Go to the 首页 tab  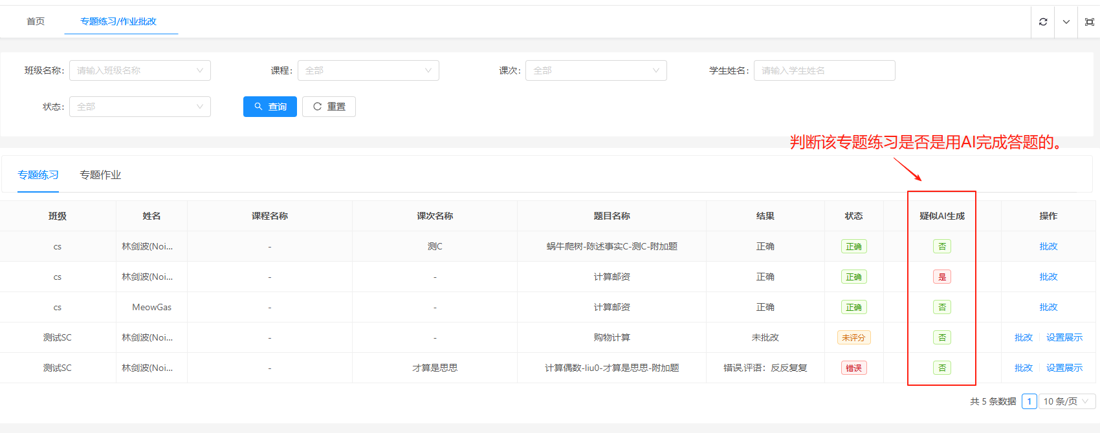coord(36,21)
